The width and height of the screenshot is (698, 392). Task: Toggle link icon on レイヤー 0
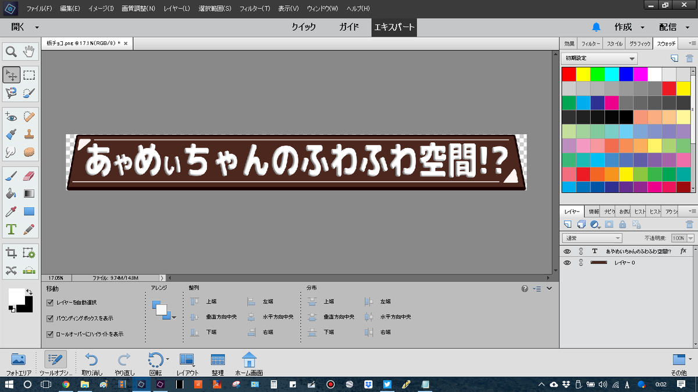coord(581,262)
